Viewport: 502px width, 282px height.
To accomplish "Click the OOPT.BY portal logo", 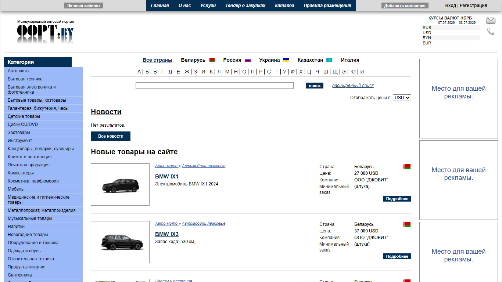I will pos(46,32).
